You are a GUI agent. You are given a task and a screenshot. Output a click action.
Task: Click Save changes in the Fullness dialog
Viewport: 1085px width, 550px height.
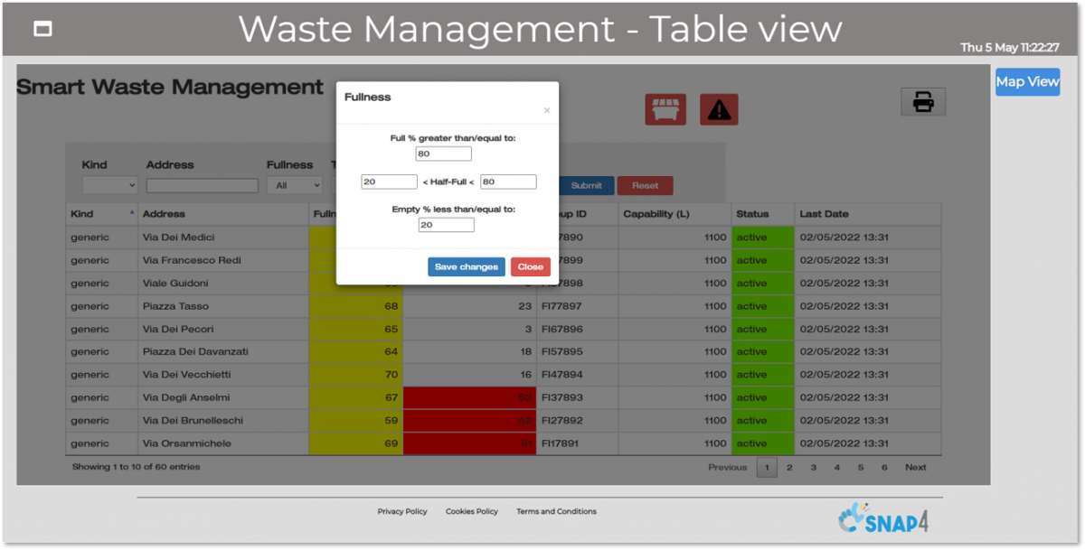[466, 267]
